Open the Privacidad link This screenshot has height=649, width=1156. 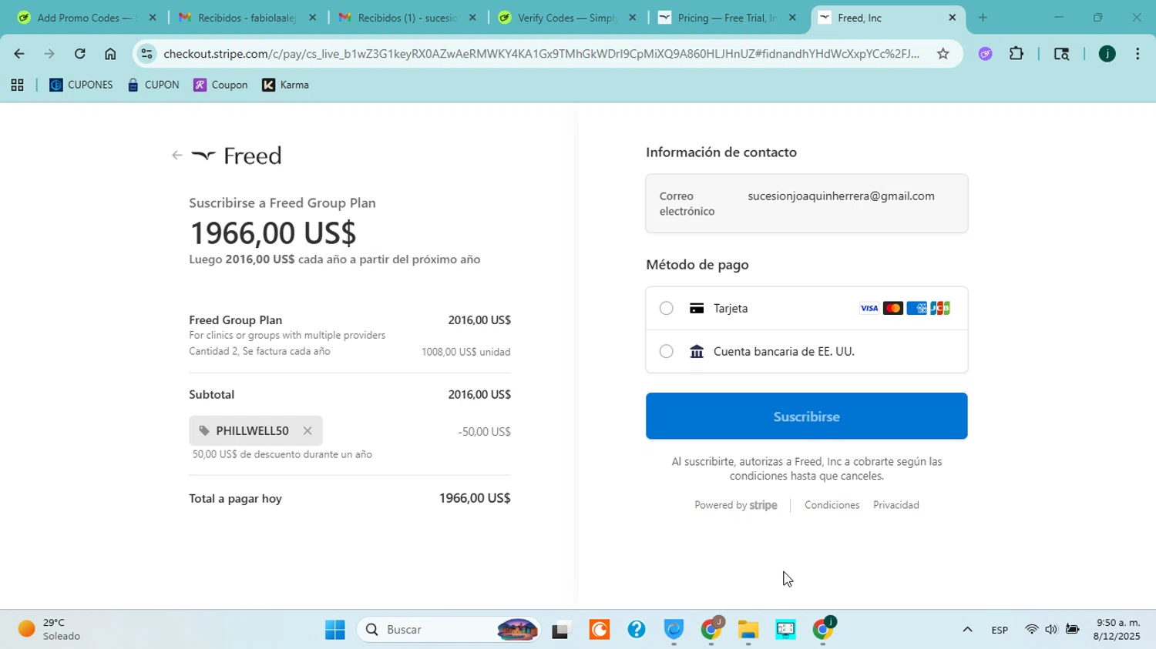[x=896, y=505]
